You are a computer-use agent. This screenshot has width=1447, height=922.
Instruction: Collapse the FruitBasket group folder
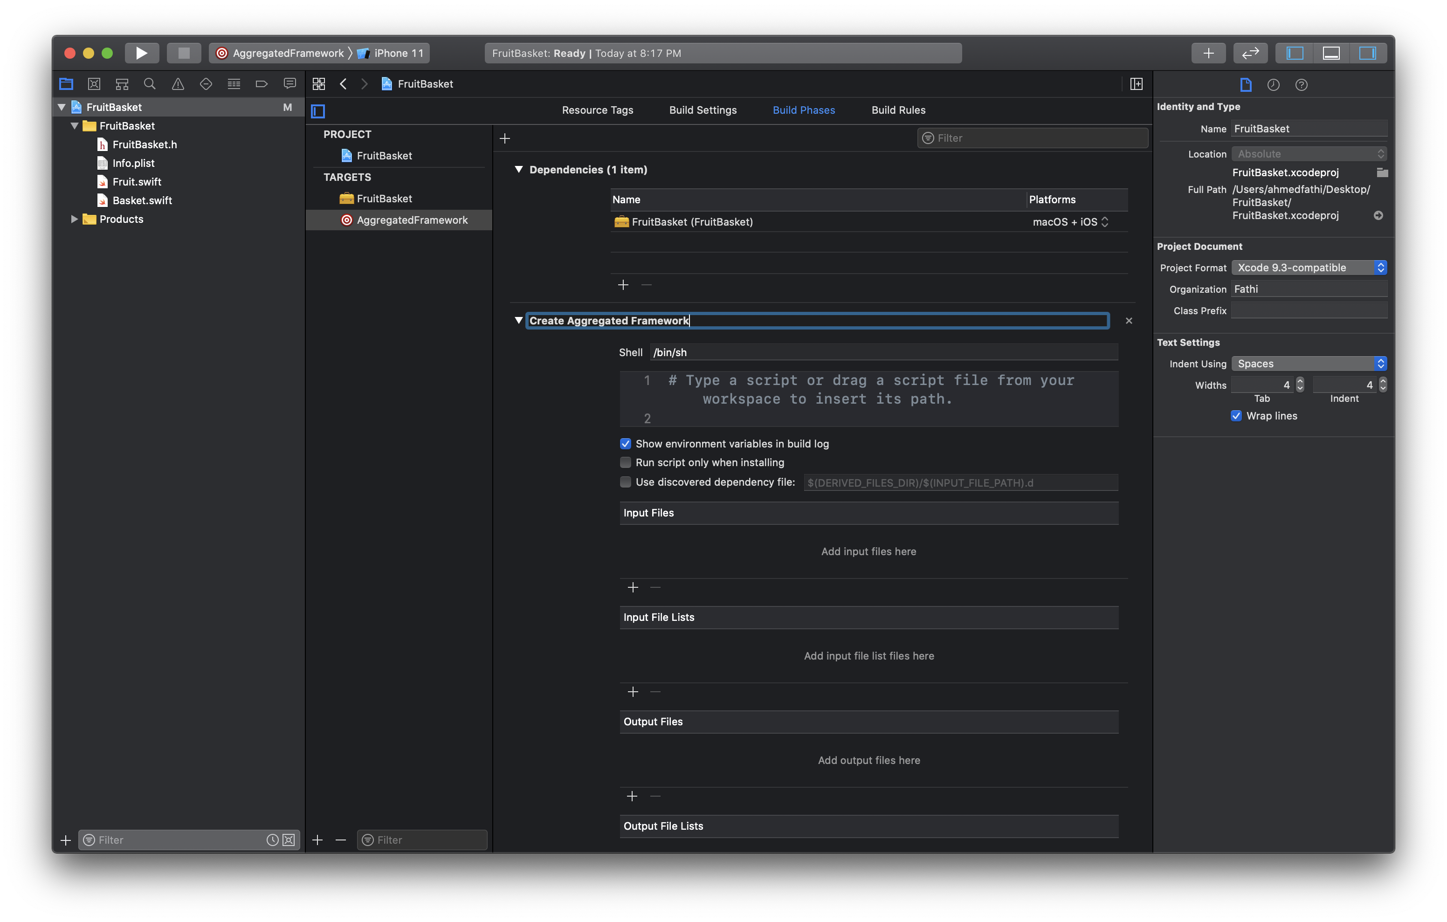(x=75, y=125)
